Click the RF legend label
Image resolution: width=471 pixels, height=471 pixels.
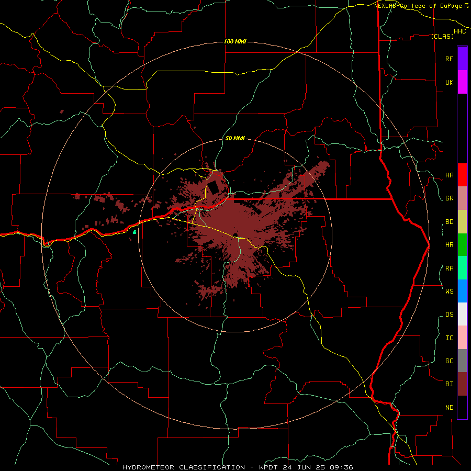point(449,59)
